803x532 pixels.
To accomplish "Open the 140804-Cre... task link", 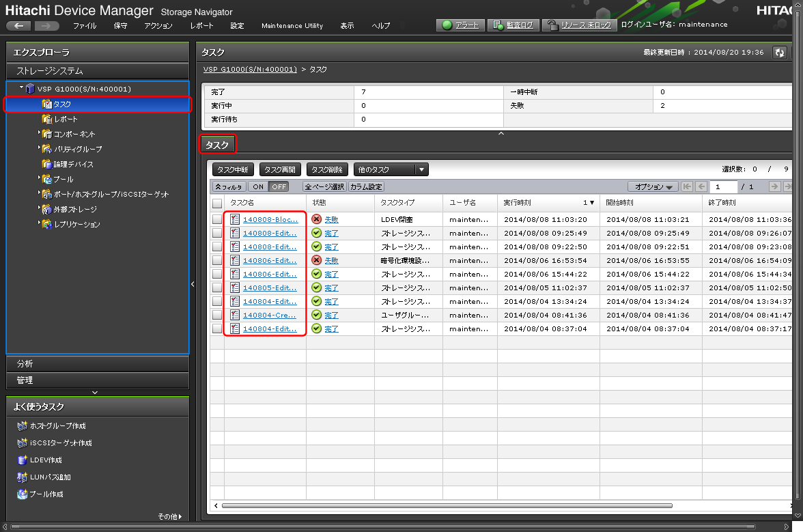I will pyautogui.click(x=270, y=315).
